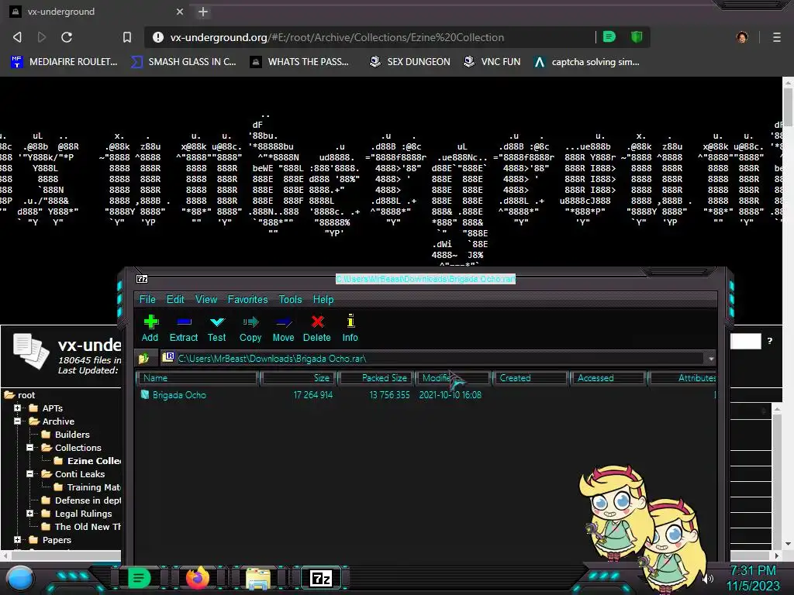794x595 pixels.
Task: Open the MEDIAFIRE ROULET... bookmark
Action: [x=64, y=62]
